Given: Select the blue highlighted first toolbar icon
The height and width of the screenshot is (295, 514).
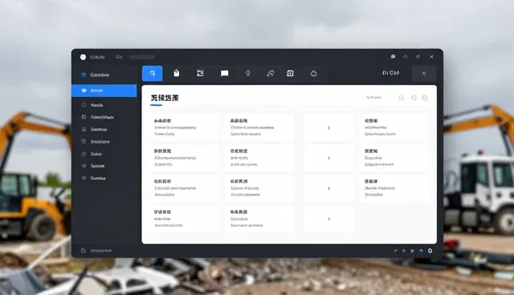Looking at the screenshot, I should coord(152,73).
